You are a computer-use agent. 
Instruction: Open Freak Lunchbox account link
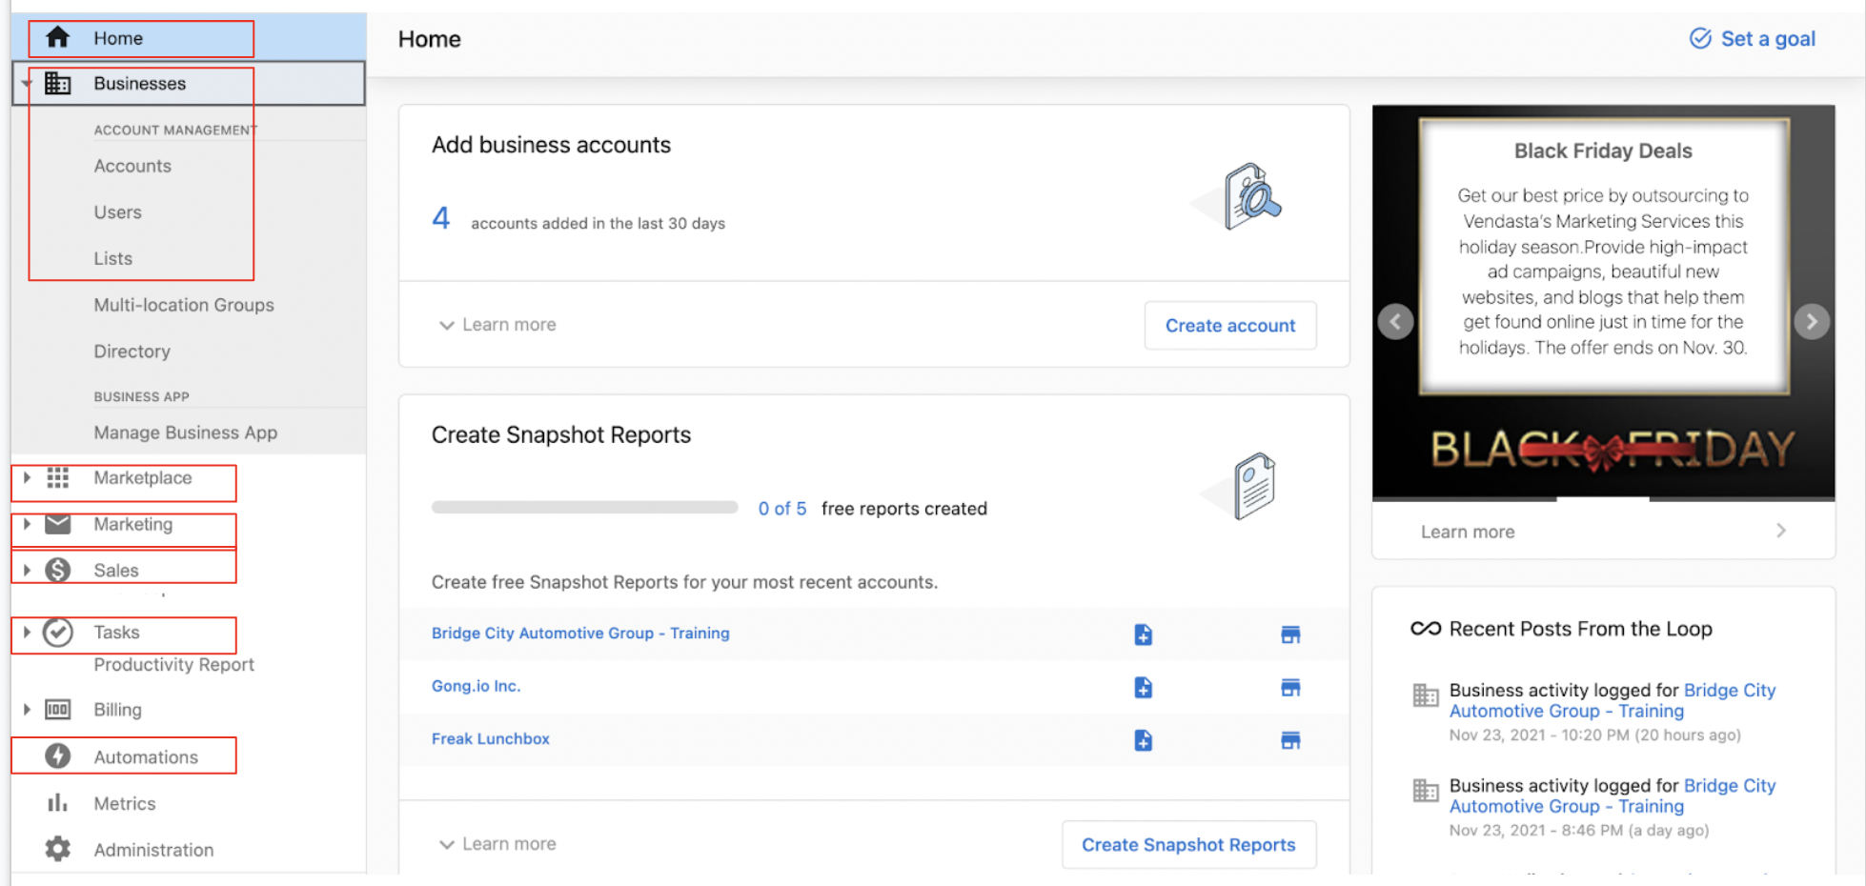(x=491, y=738)
